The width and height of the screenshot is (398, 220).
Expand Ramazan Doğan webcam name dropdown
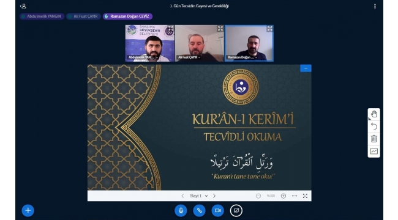click(x=242, y=57)
